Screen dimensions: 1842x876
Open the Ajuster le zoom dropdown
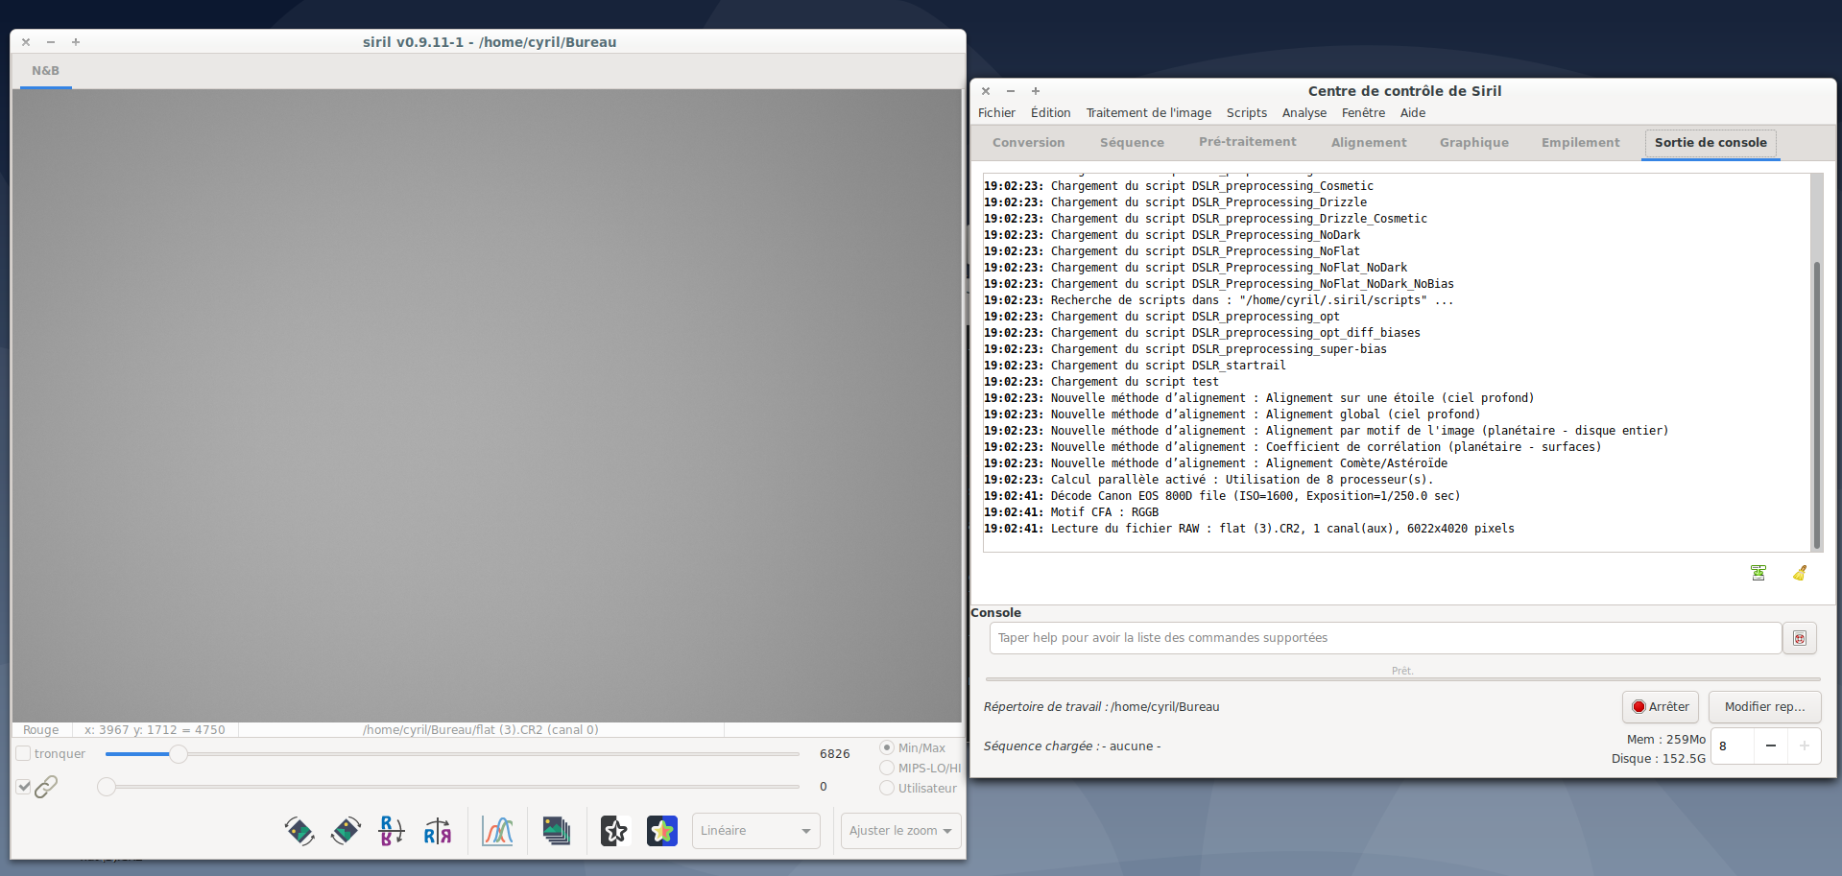point(900,831)
